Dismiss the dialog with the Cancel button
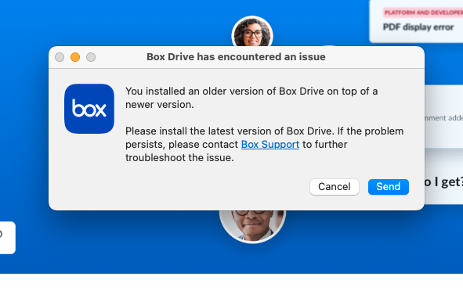Screen dimensions: 463x298 [335, 187]
